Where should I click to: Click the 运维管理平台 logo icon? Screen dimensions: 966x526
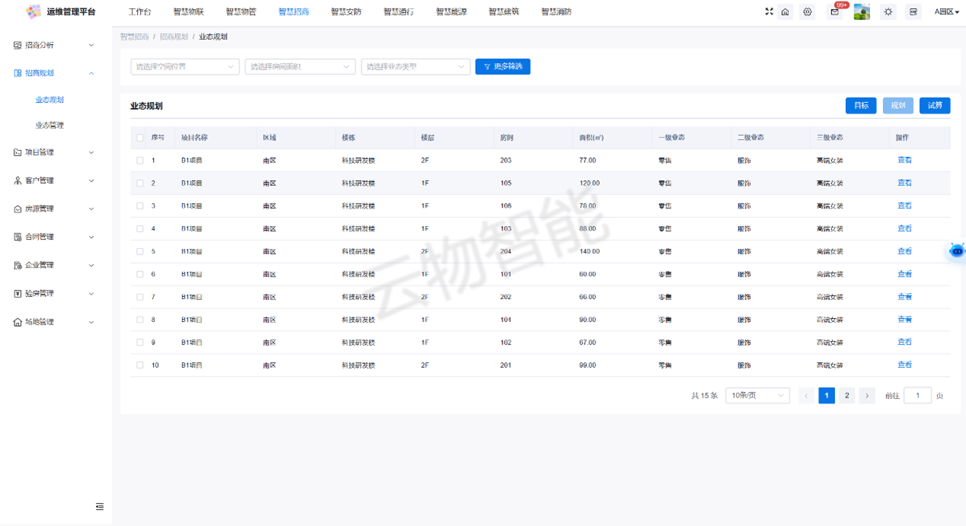click(x=33, y=11)
